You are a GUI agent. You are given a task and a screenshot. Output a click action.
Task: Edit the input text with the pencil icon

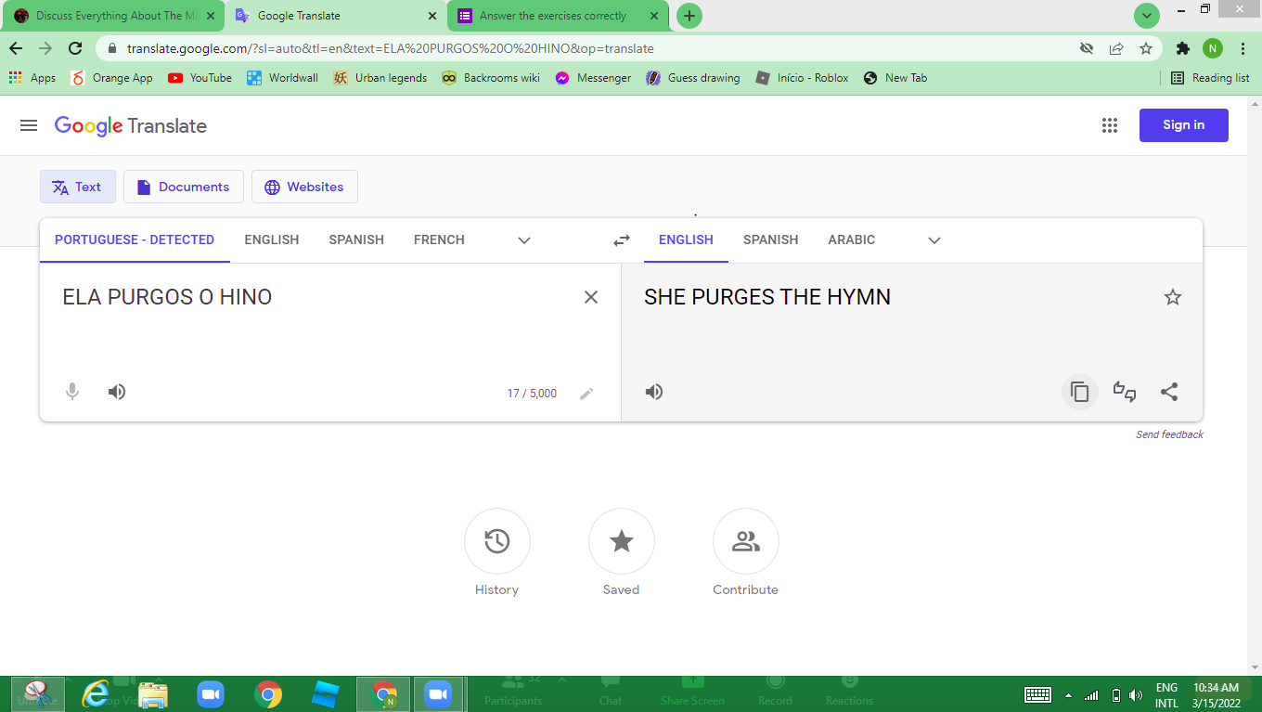click(x=586, y=394)
